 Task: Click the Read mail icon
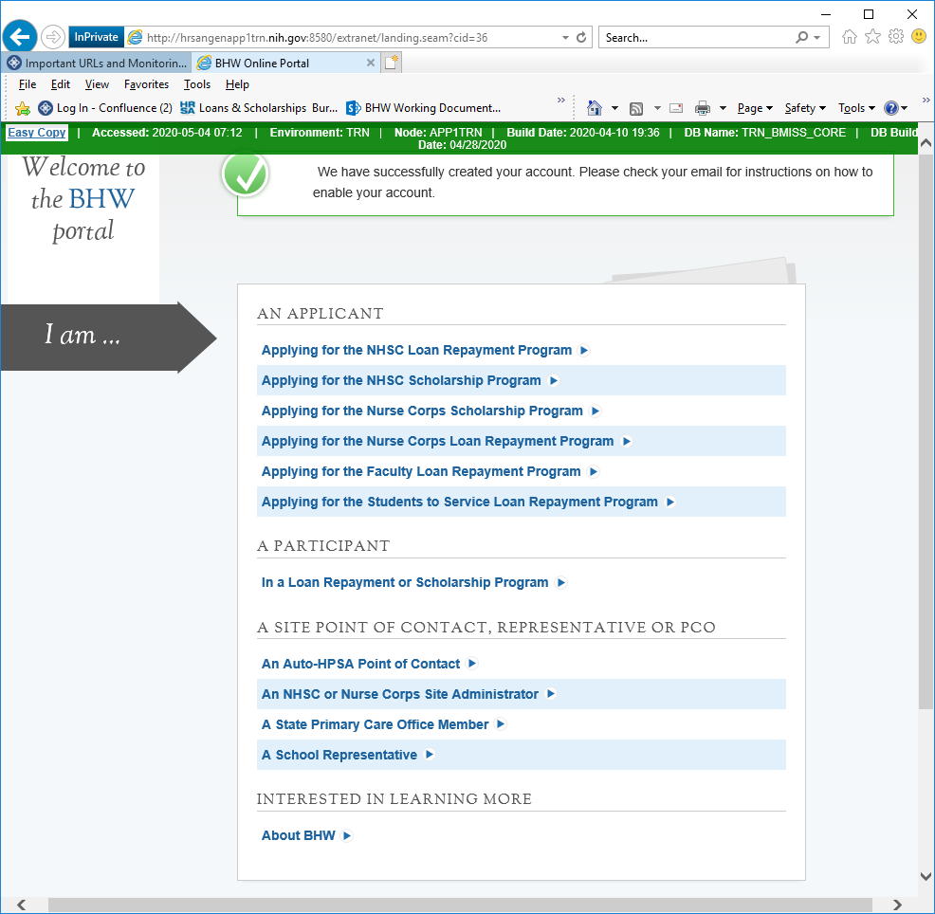pos(676,108)
